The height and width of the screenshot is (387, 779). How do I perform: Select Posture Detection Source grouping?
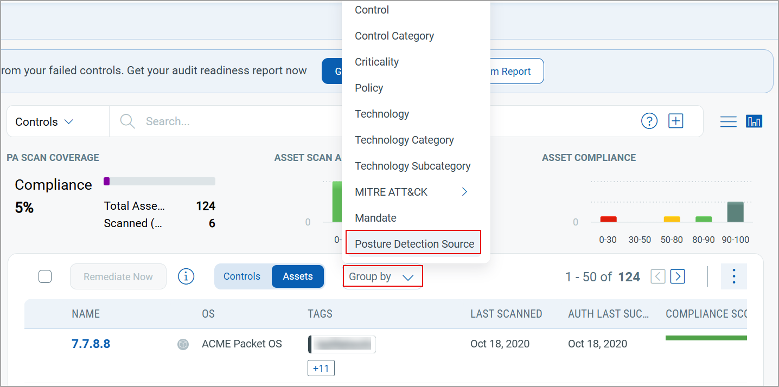point(413,243)
